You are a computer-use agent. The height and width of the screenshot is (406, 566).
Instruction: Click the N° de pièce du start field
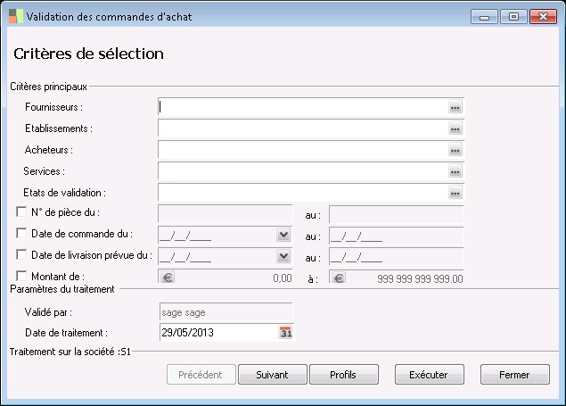coord(226,214)
